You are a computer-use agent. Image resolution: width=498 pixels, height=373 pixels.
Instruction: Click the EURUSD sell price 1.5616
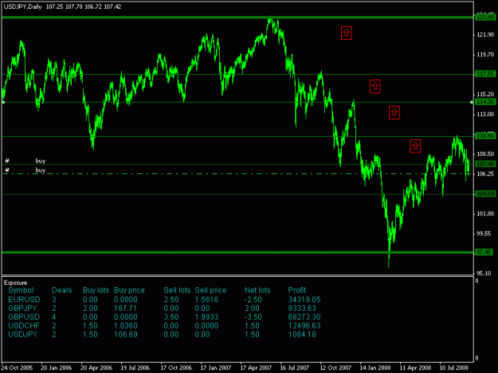(206, 300)
